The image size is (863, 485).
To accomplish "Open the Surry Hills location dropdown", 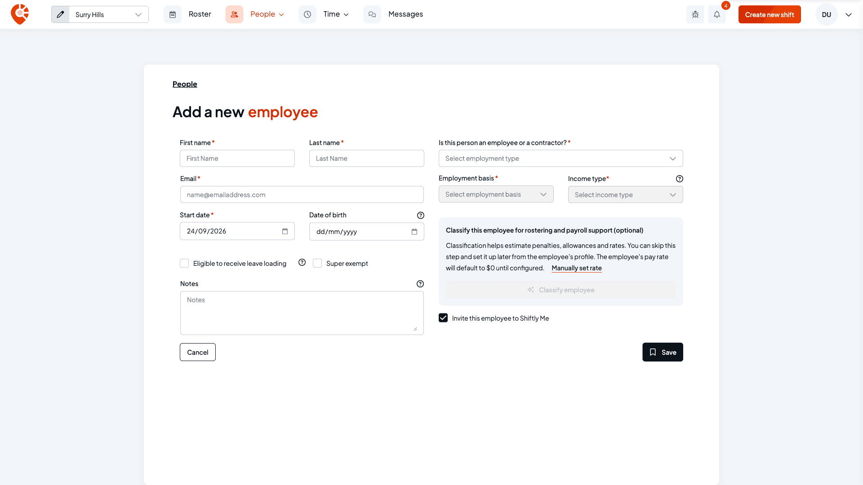I will [109, 14].
